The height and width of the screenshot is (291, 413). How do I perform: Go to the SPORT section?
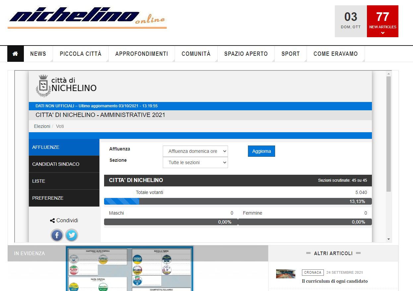(290, 54)
